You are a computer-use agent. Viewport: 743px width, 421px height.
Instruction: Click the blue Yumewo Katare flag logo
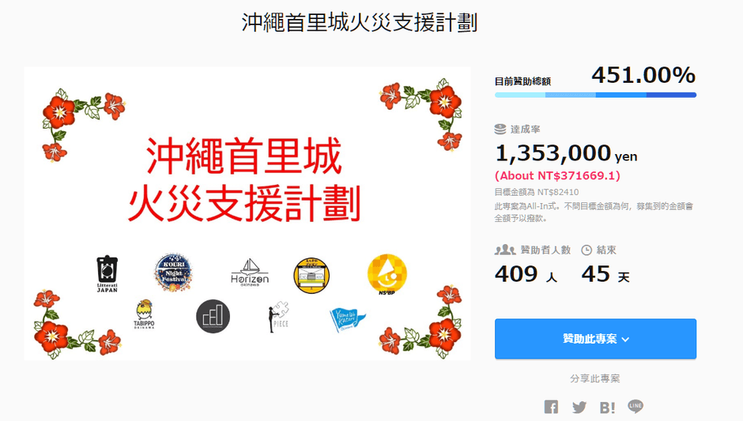(x=348, y=320)
